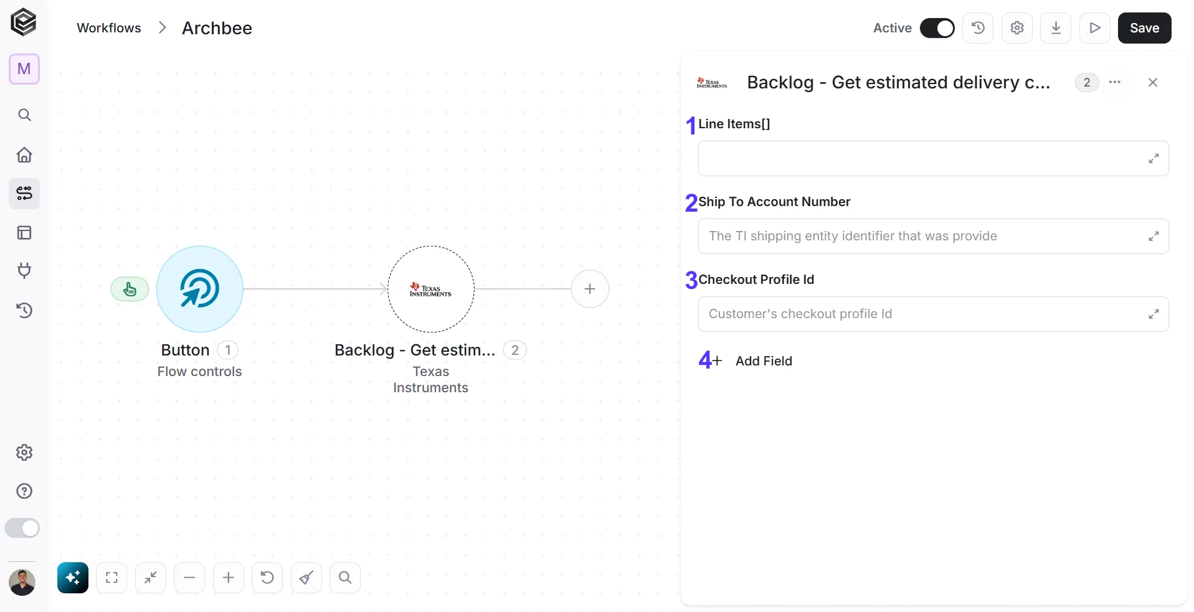Expand the Checkout Profile Id field
1194x612 pixels.
pos(1154,314)
